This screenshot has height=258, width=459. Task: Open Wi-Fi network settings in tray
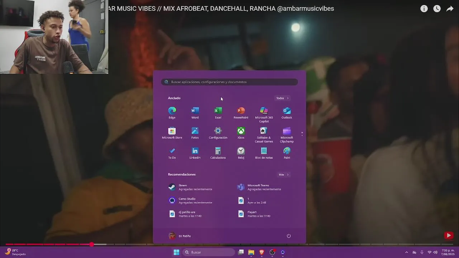coord(429,252)
